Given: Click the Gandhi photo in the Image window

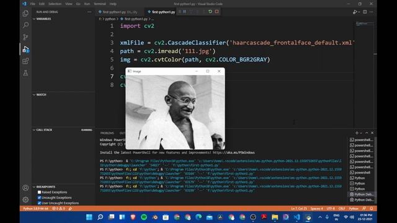Looking at the screenshot, I should pyautogui.click(x=175, y=112).
